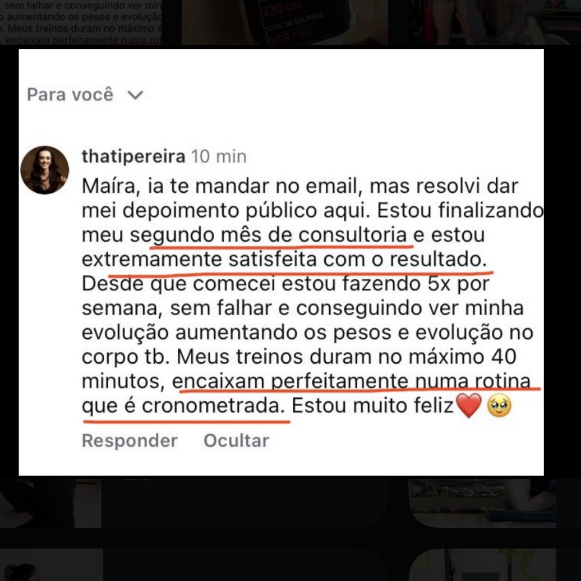Open thatipereira's round profile picture
This screenshot has height=581, width=581.
point(44,170)
